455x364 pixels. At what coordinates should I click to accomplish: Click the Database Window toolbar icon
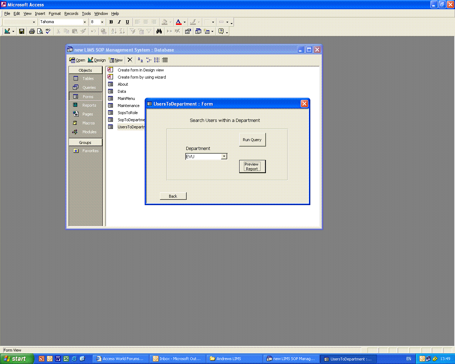[x=198, y=31]
